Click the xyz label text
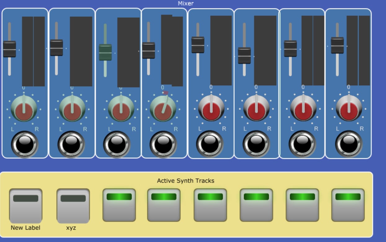The width and height of the screenshot is (386, 242). (x=71, y=228)
